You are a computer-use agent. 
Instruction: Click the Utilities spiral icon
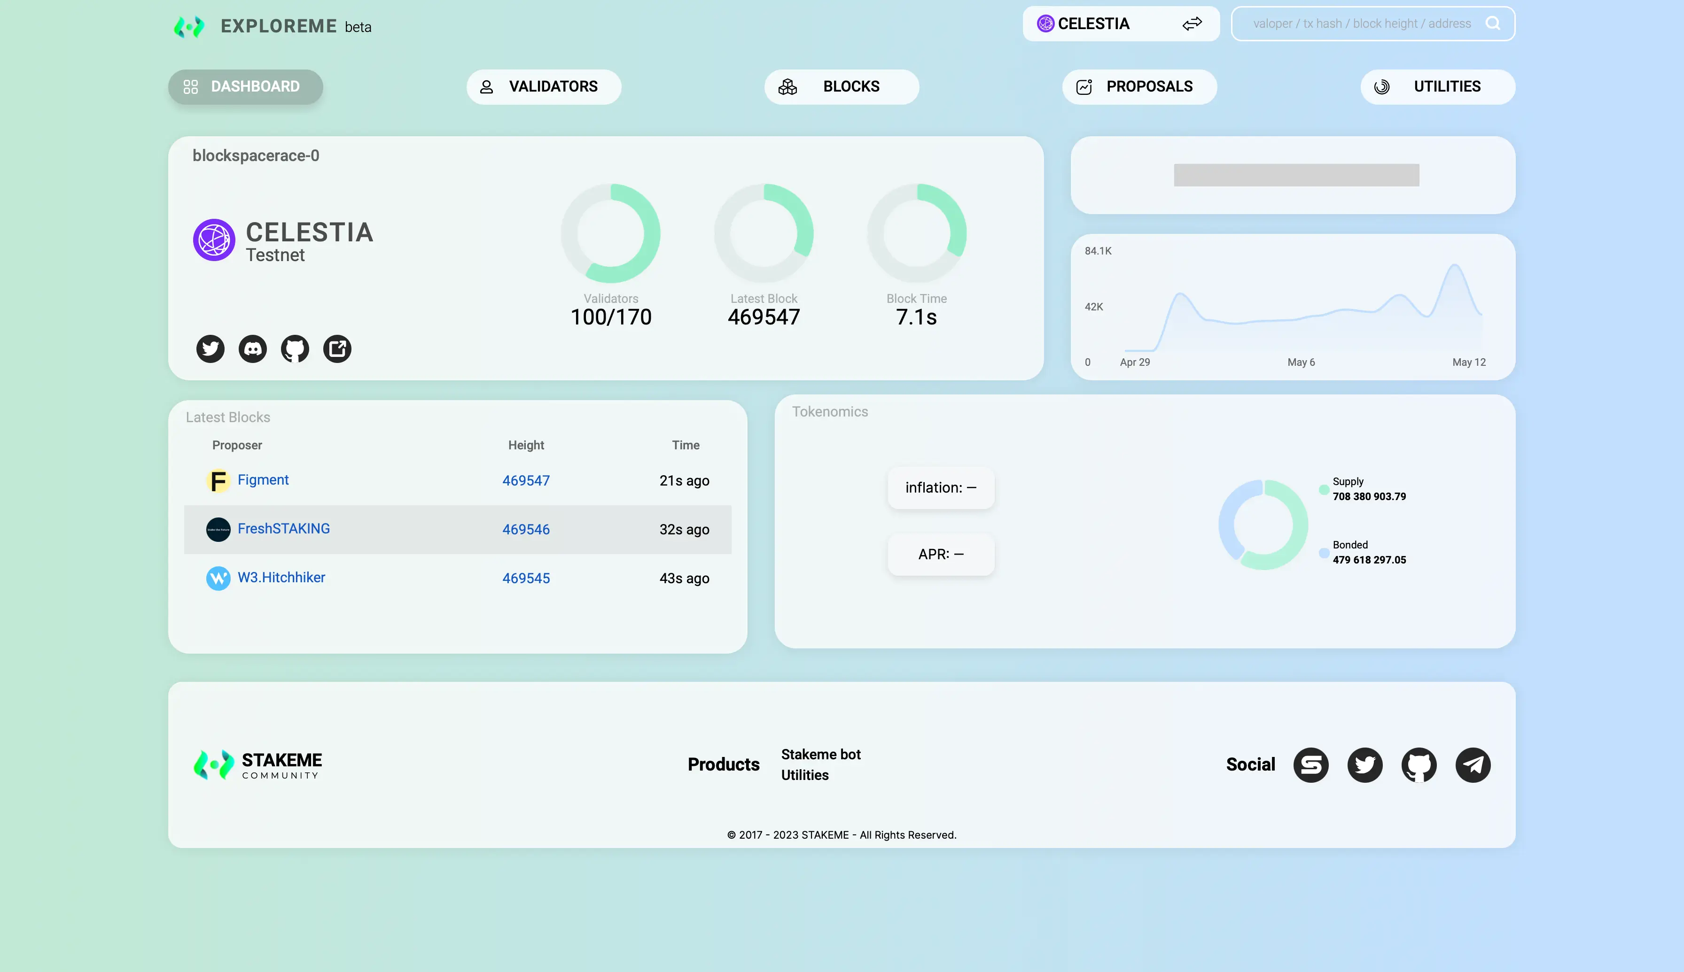pyautogui.click(x=1382, y=87)
